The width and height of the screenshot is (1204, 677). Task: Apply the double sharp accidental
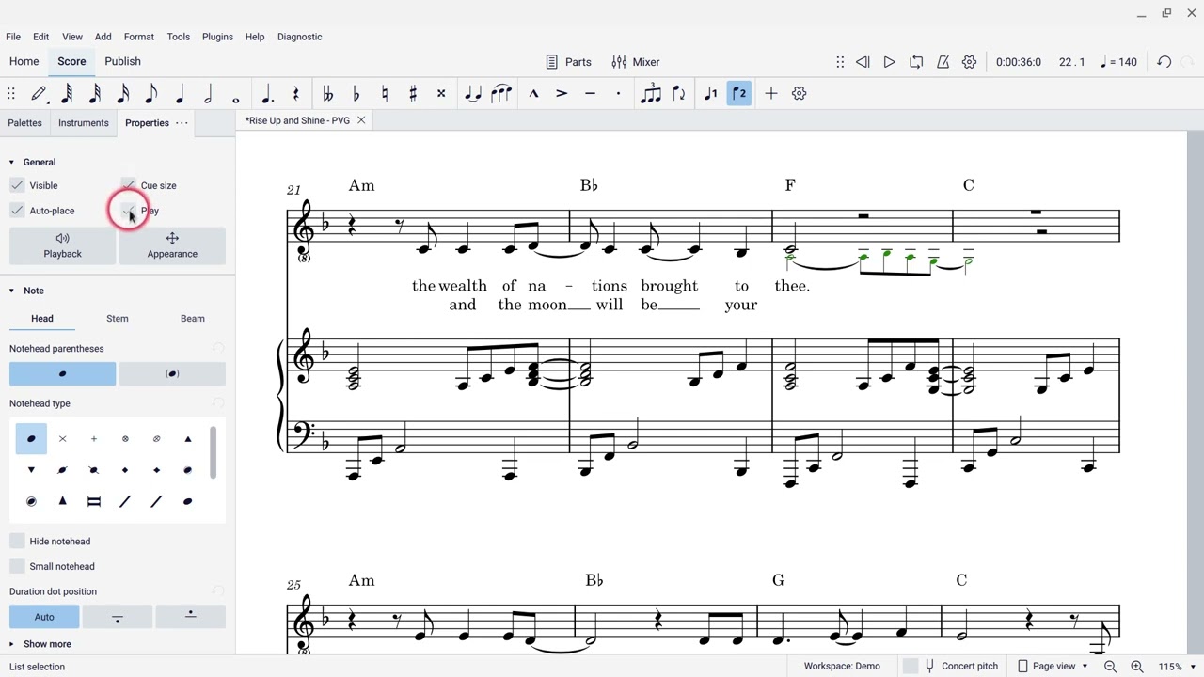(x=440, y=93)
